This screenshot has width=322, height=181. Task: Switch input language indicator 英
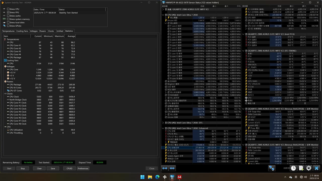click(296, 177)
